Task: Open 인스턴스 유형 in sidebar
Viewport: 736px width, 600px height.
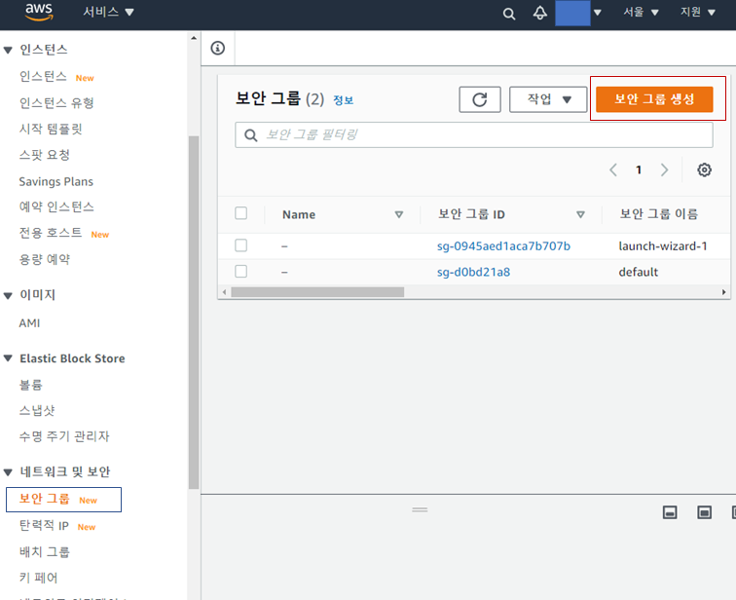Action: click(x=56, y=103)
